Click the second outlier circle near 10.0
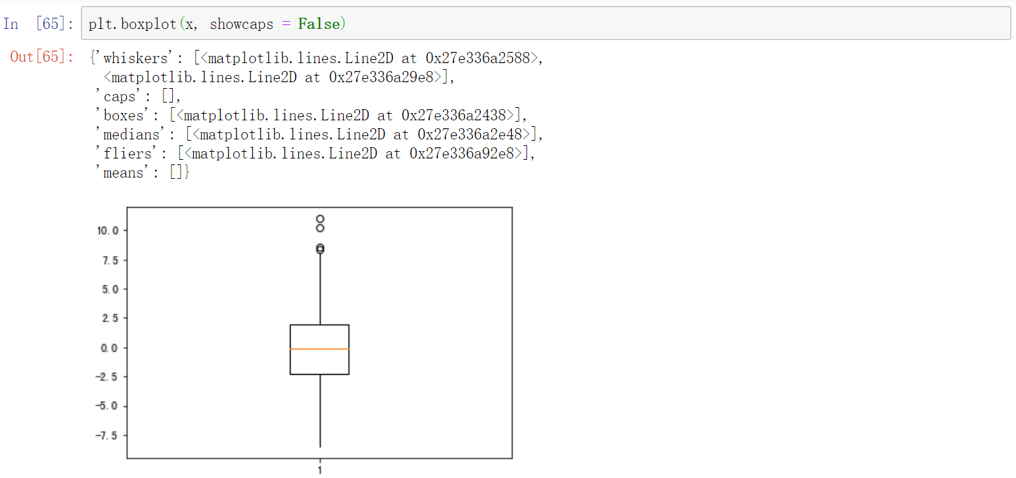This screenshot has width=1016, height=478. 320,229
